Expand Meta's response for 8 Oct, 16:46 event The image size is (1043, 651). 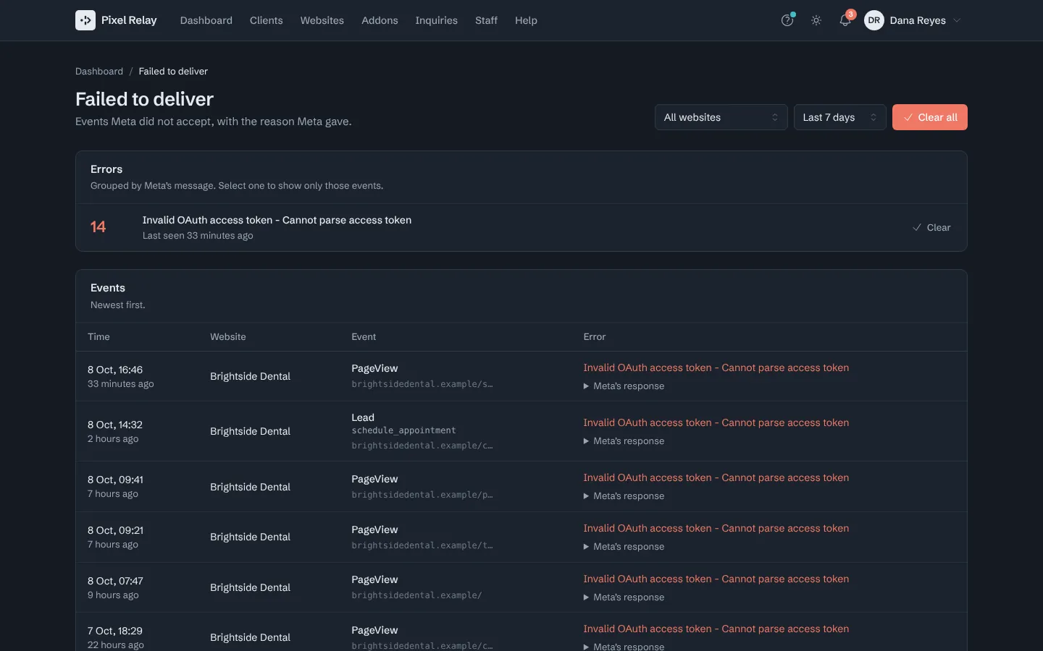[x=624, y=386]
